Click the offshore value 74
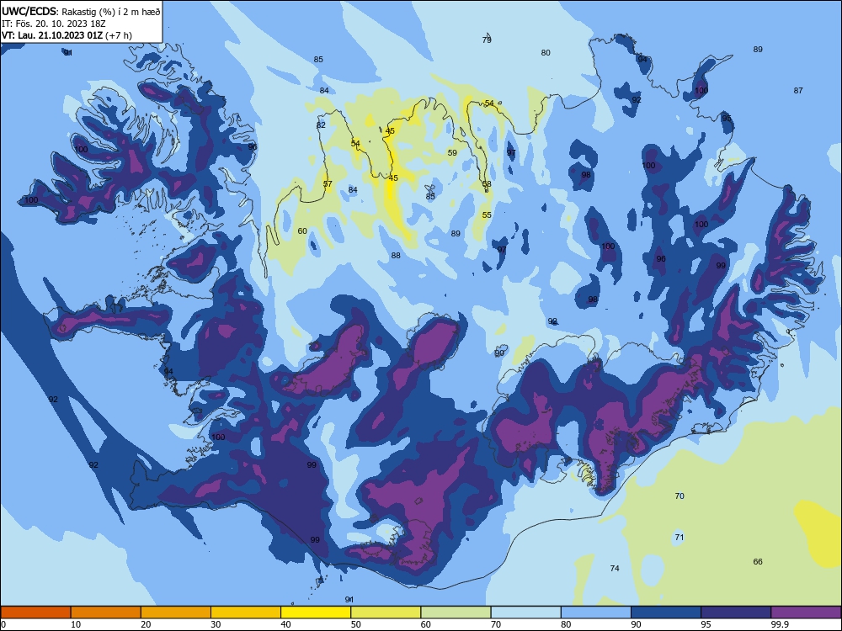Image resolution: width=842 pixels, height=631 pixels. click(615, 568)
